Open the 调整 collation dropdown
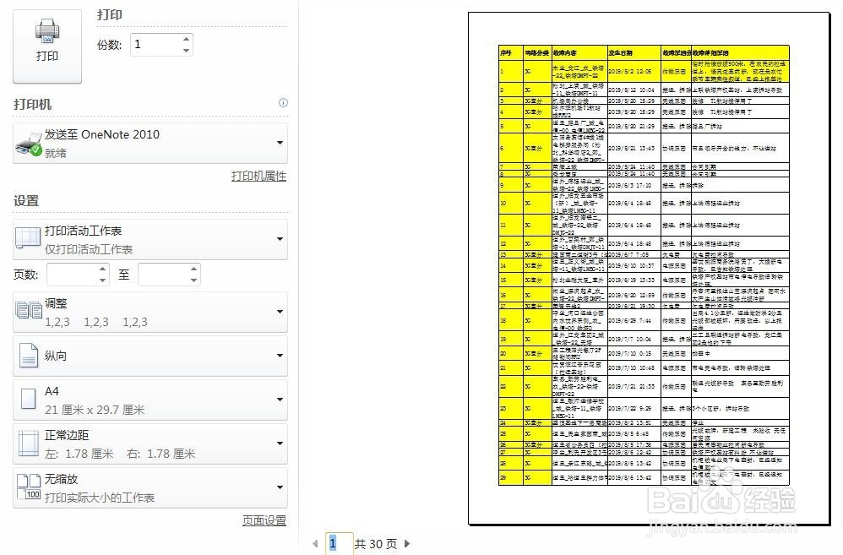The width and height of the screenshot is (843, 555). point(150,313)
